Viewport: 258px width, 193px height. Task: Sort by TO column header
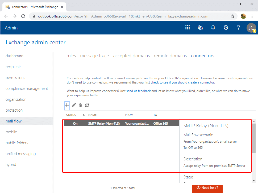coord(165,115)
